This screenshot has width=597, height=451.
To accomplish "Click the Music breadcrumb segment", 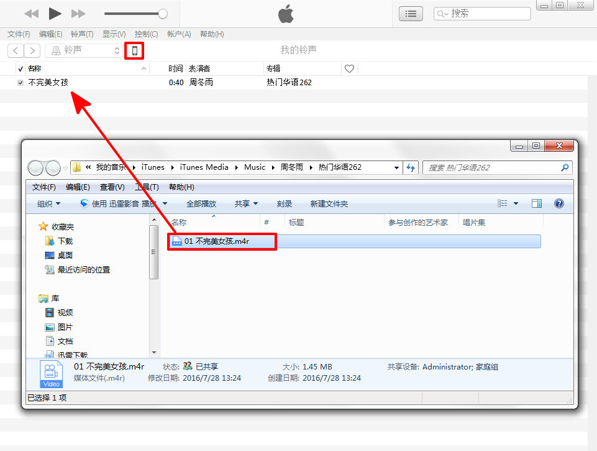I will (x=255, y=167).
